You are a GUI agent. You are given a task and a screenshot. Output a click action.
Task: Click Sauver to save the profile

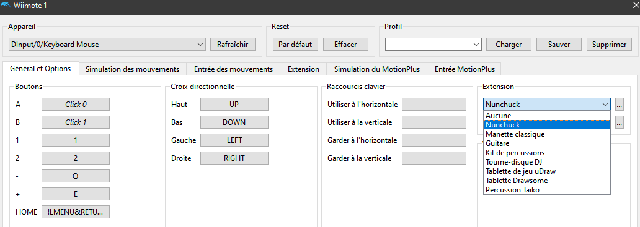(x=559, y=45)
